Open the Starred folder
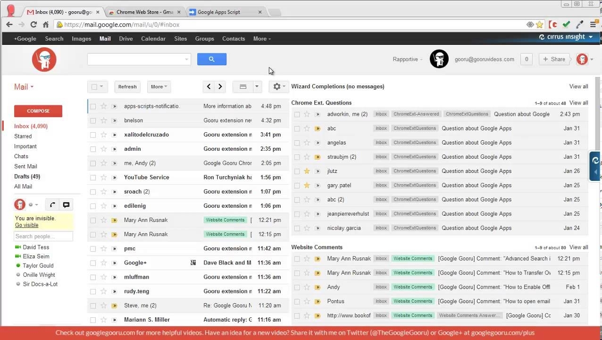The width and height of the screenshot is (602, 340). coord(23,136)
